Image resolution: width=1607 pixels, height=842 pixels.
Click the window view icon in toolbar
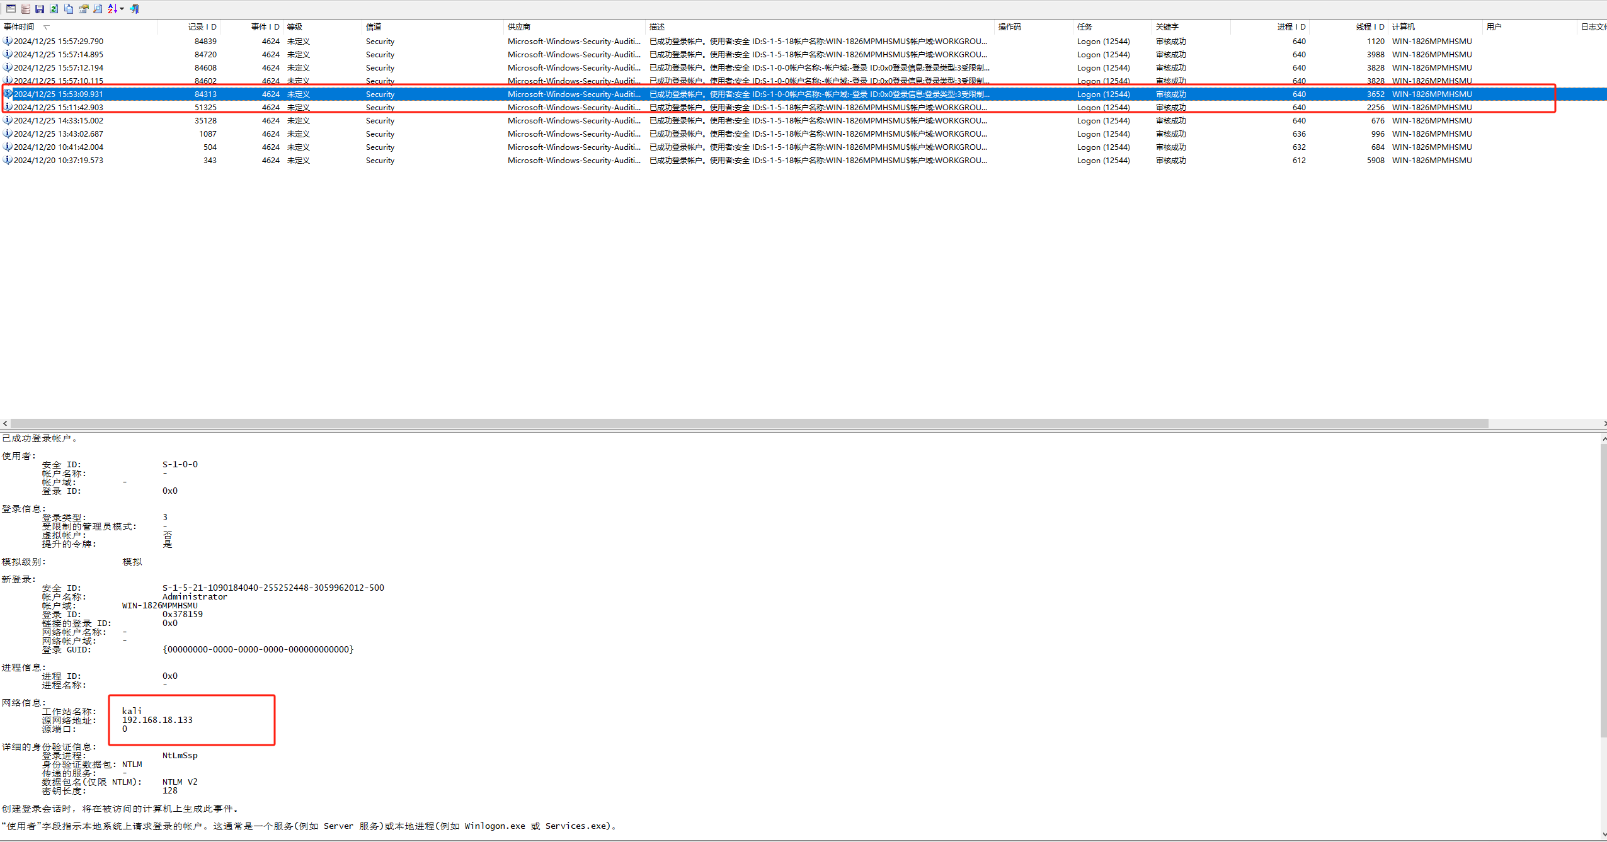click(x=11, y=9)
